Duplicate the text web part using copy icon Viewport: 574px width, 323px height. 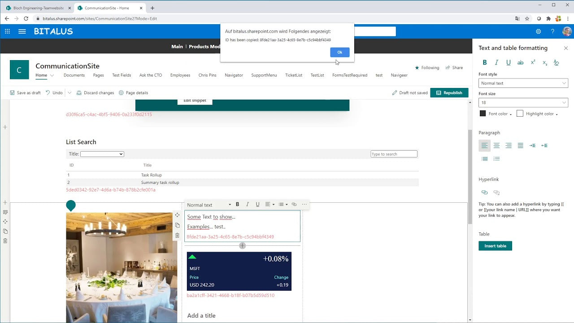click(x=177, y=226)
